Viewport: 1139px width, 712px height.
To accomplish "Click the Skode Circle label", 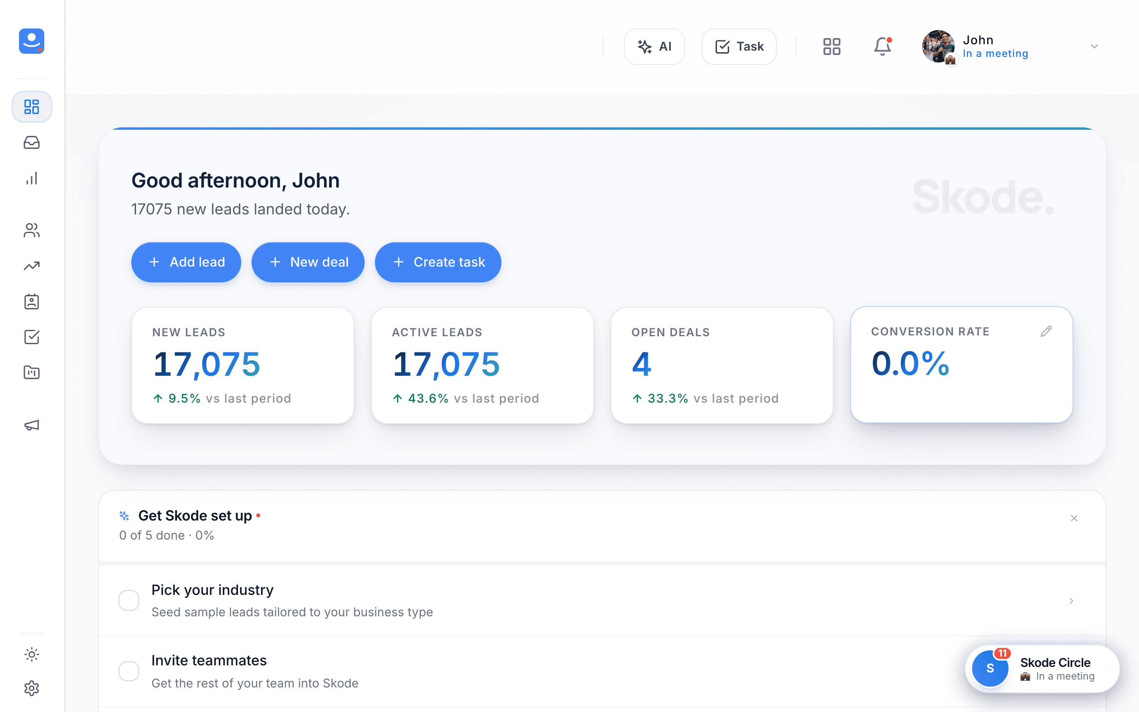I will [1055, 663].
